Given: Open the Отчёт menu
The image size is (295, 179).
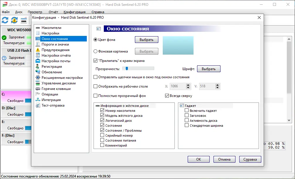Looking at the screenshot, I should point(53,12).
